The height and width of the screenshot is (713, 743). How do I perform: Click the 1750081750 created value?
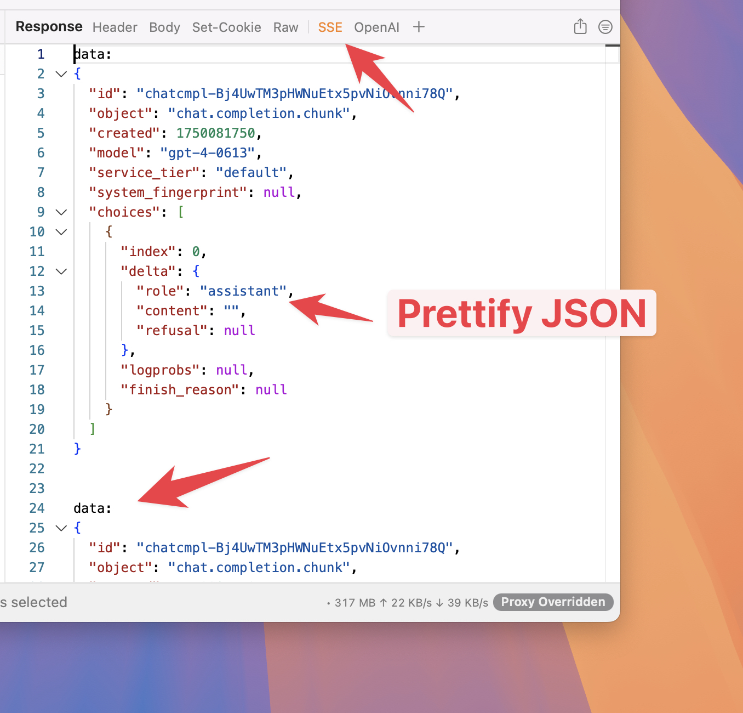pyautogui.click(x=215, y=133)
